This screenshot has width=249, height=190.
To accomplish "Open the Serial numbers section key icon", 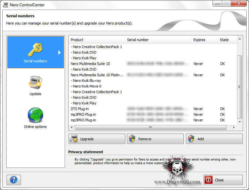I will (35, 49).
